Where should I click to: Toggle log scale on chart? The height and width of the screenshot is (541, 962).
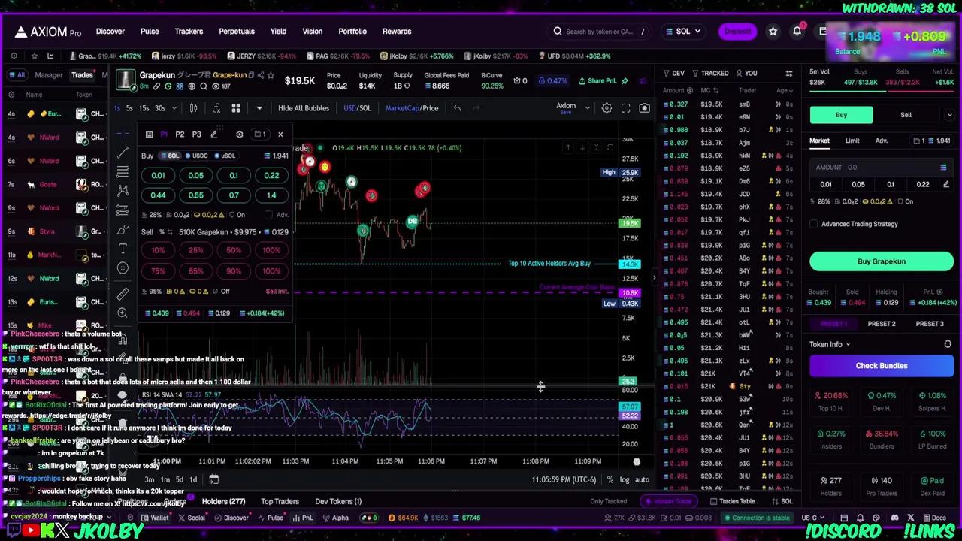point(625,479)
